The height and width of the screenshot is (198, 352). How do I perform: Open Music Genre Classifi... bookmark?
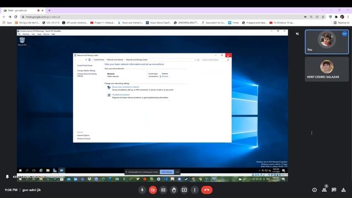click(x=158, y=23)
